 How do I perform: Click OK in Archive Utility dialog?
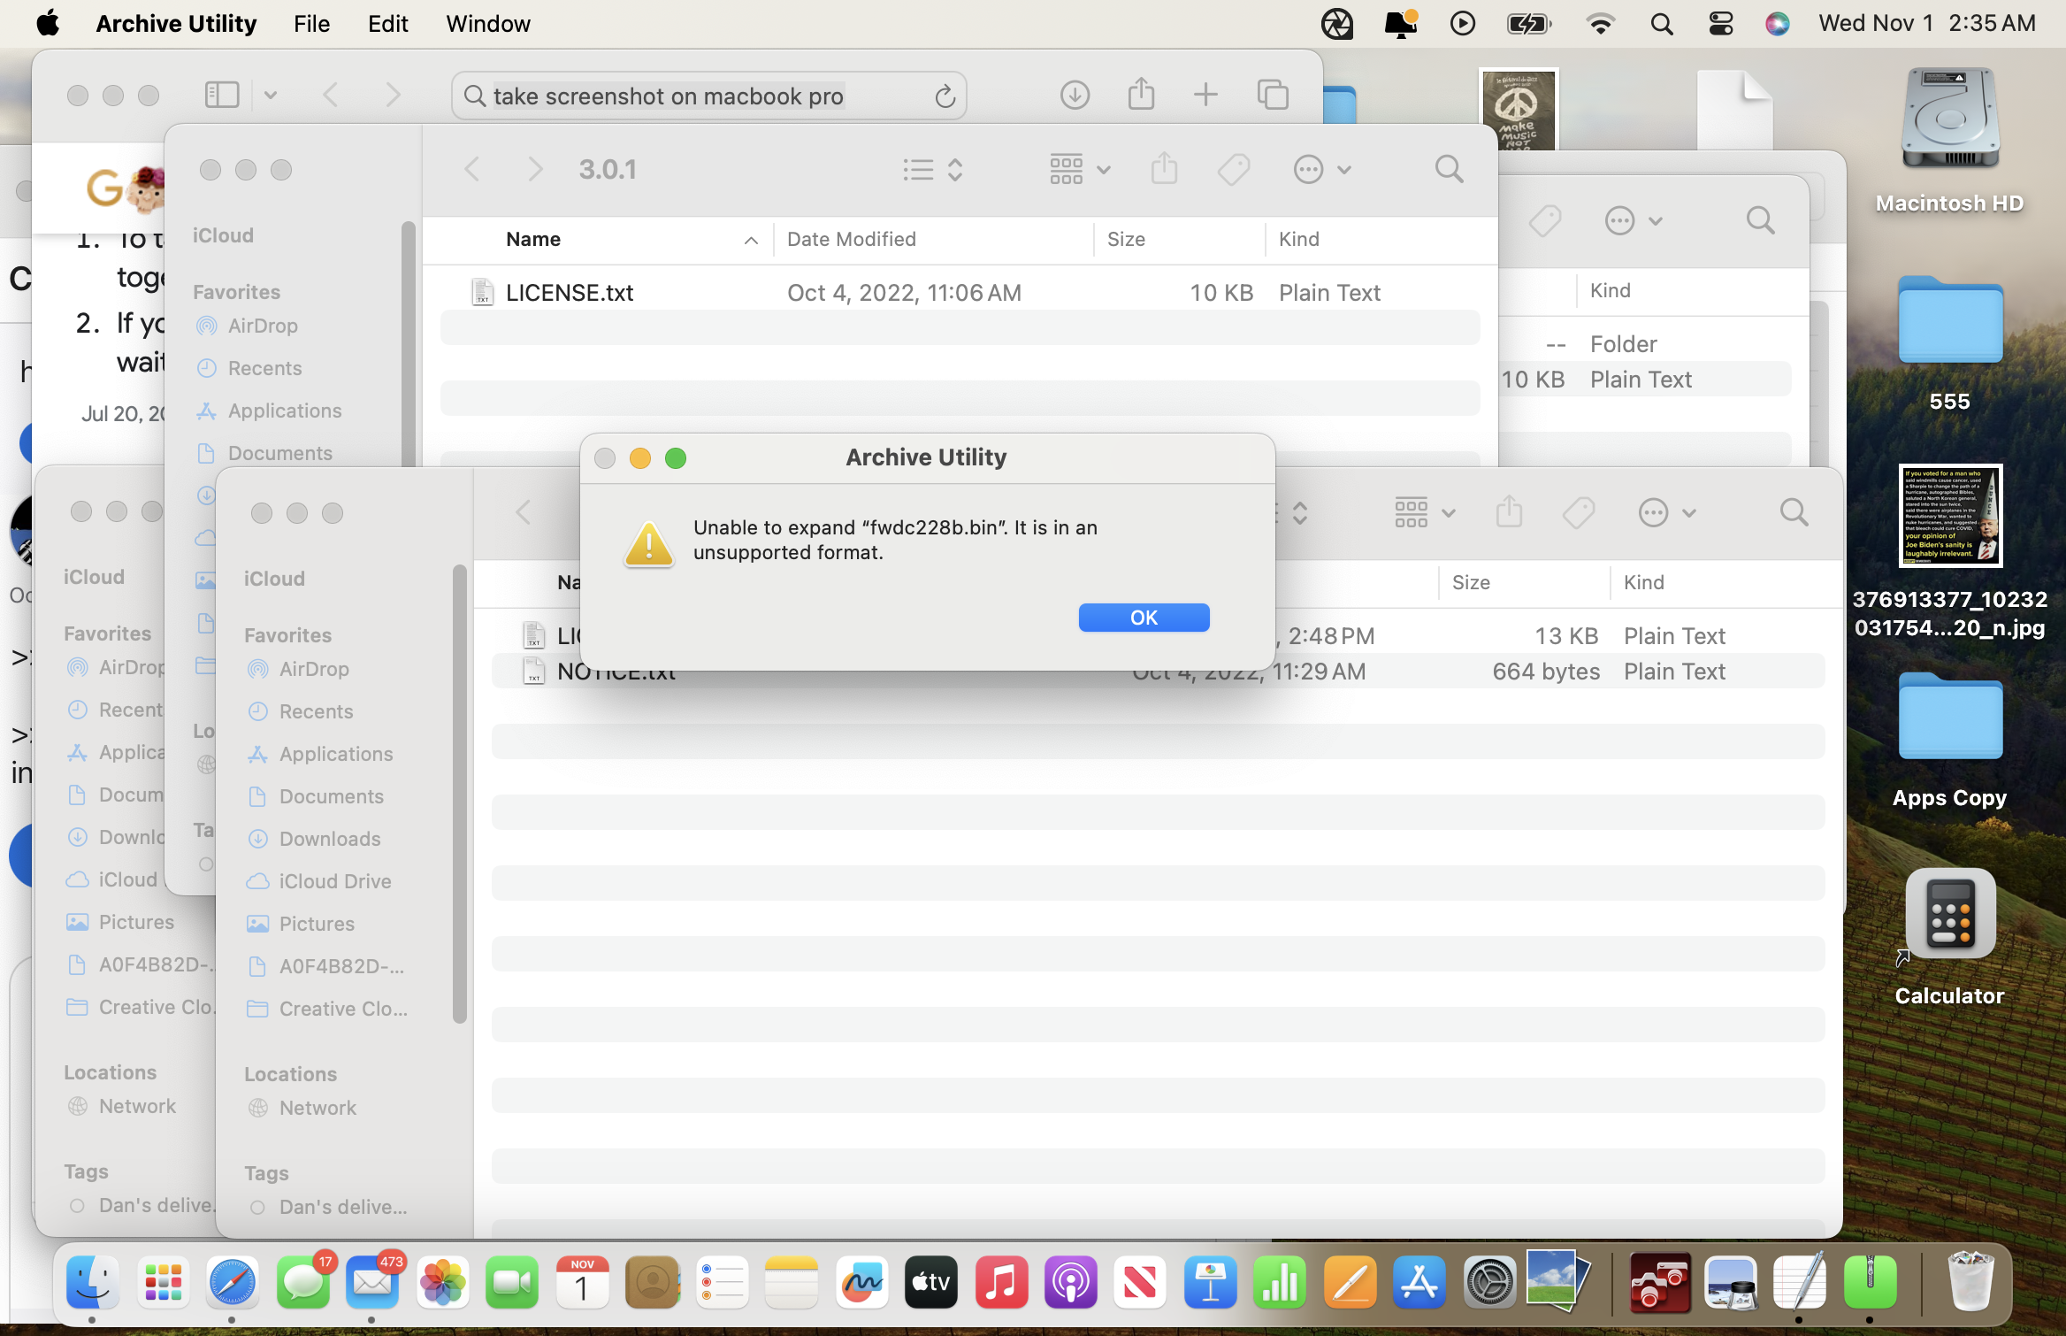click(1143, 618)
